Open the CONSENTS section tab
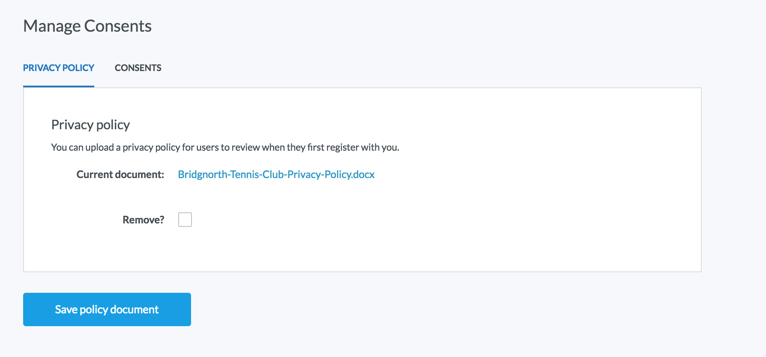This screenshot has height=357, width=766. [138, 68]
